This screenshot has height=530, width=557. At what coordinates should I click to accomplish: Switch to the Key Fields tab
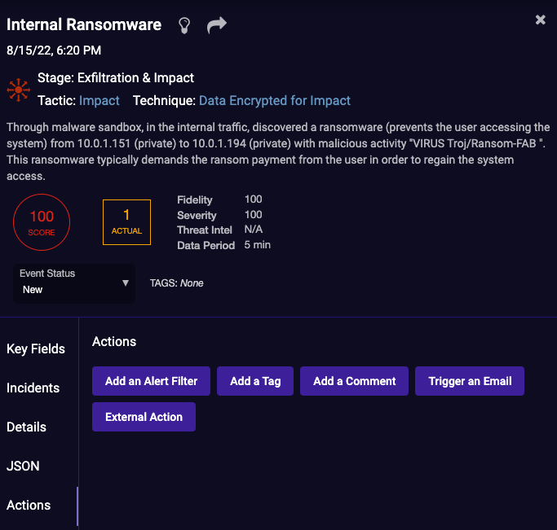(36, 348)
